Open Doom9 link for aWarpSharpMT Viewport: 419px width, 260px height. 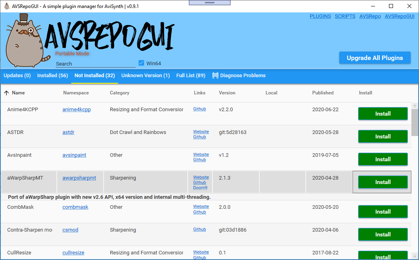200,188
